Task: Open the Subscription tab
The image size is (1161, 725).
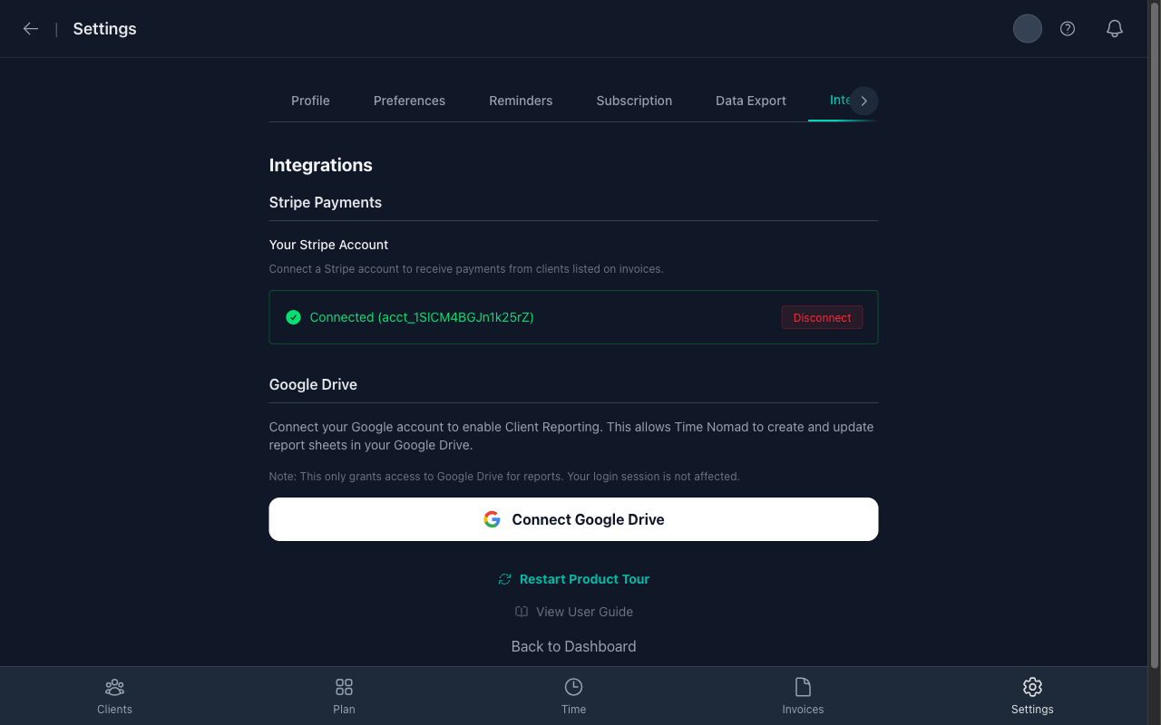Action: tap(634, 101)
